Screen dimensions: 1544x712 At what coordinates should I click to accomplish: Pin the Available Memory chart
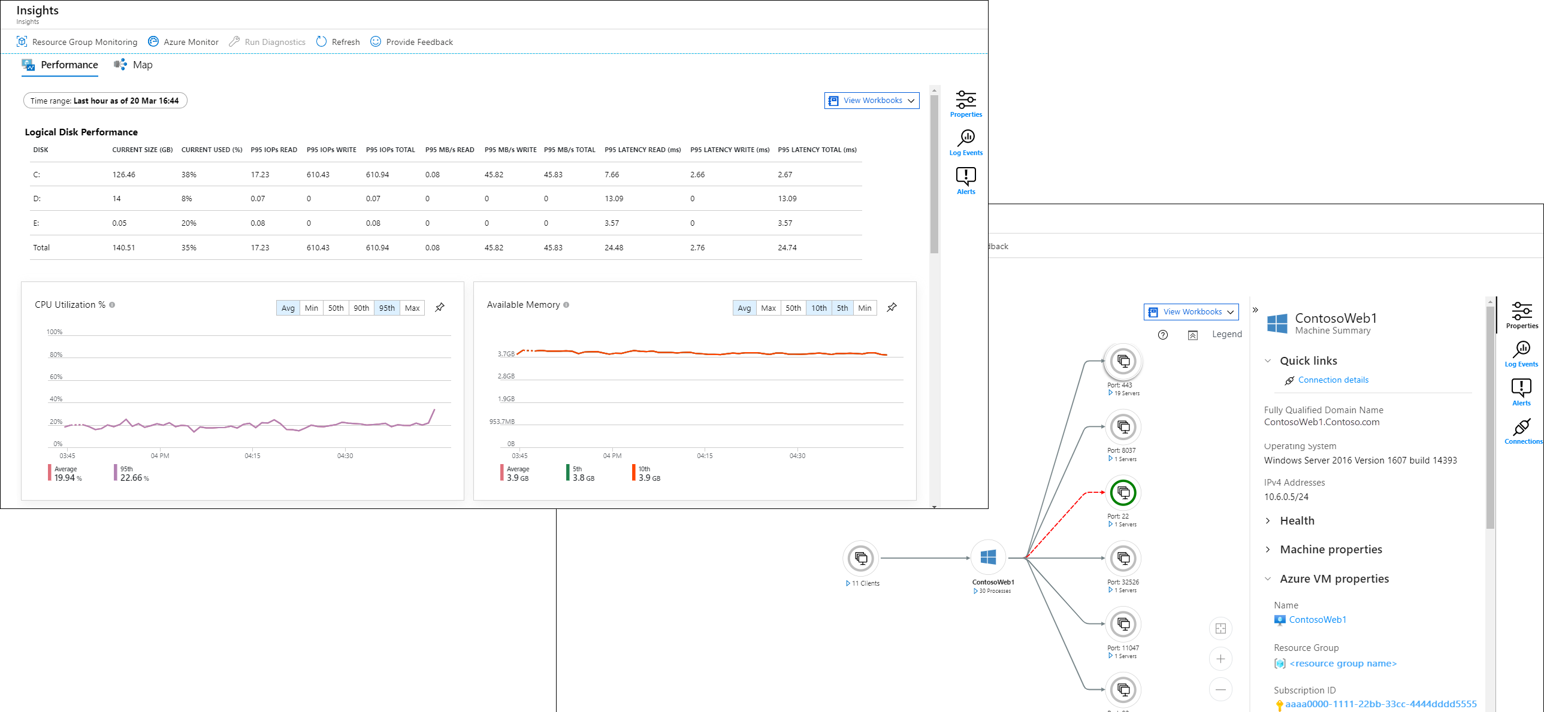tap(892, 307)
